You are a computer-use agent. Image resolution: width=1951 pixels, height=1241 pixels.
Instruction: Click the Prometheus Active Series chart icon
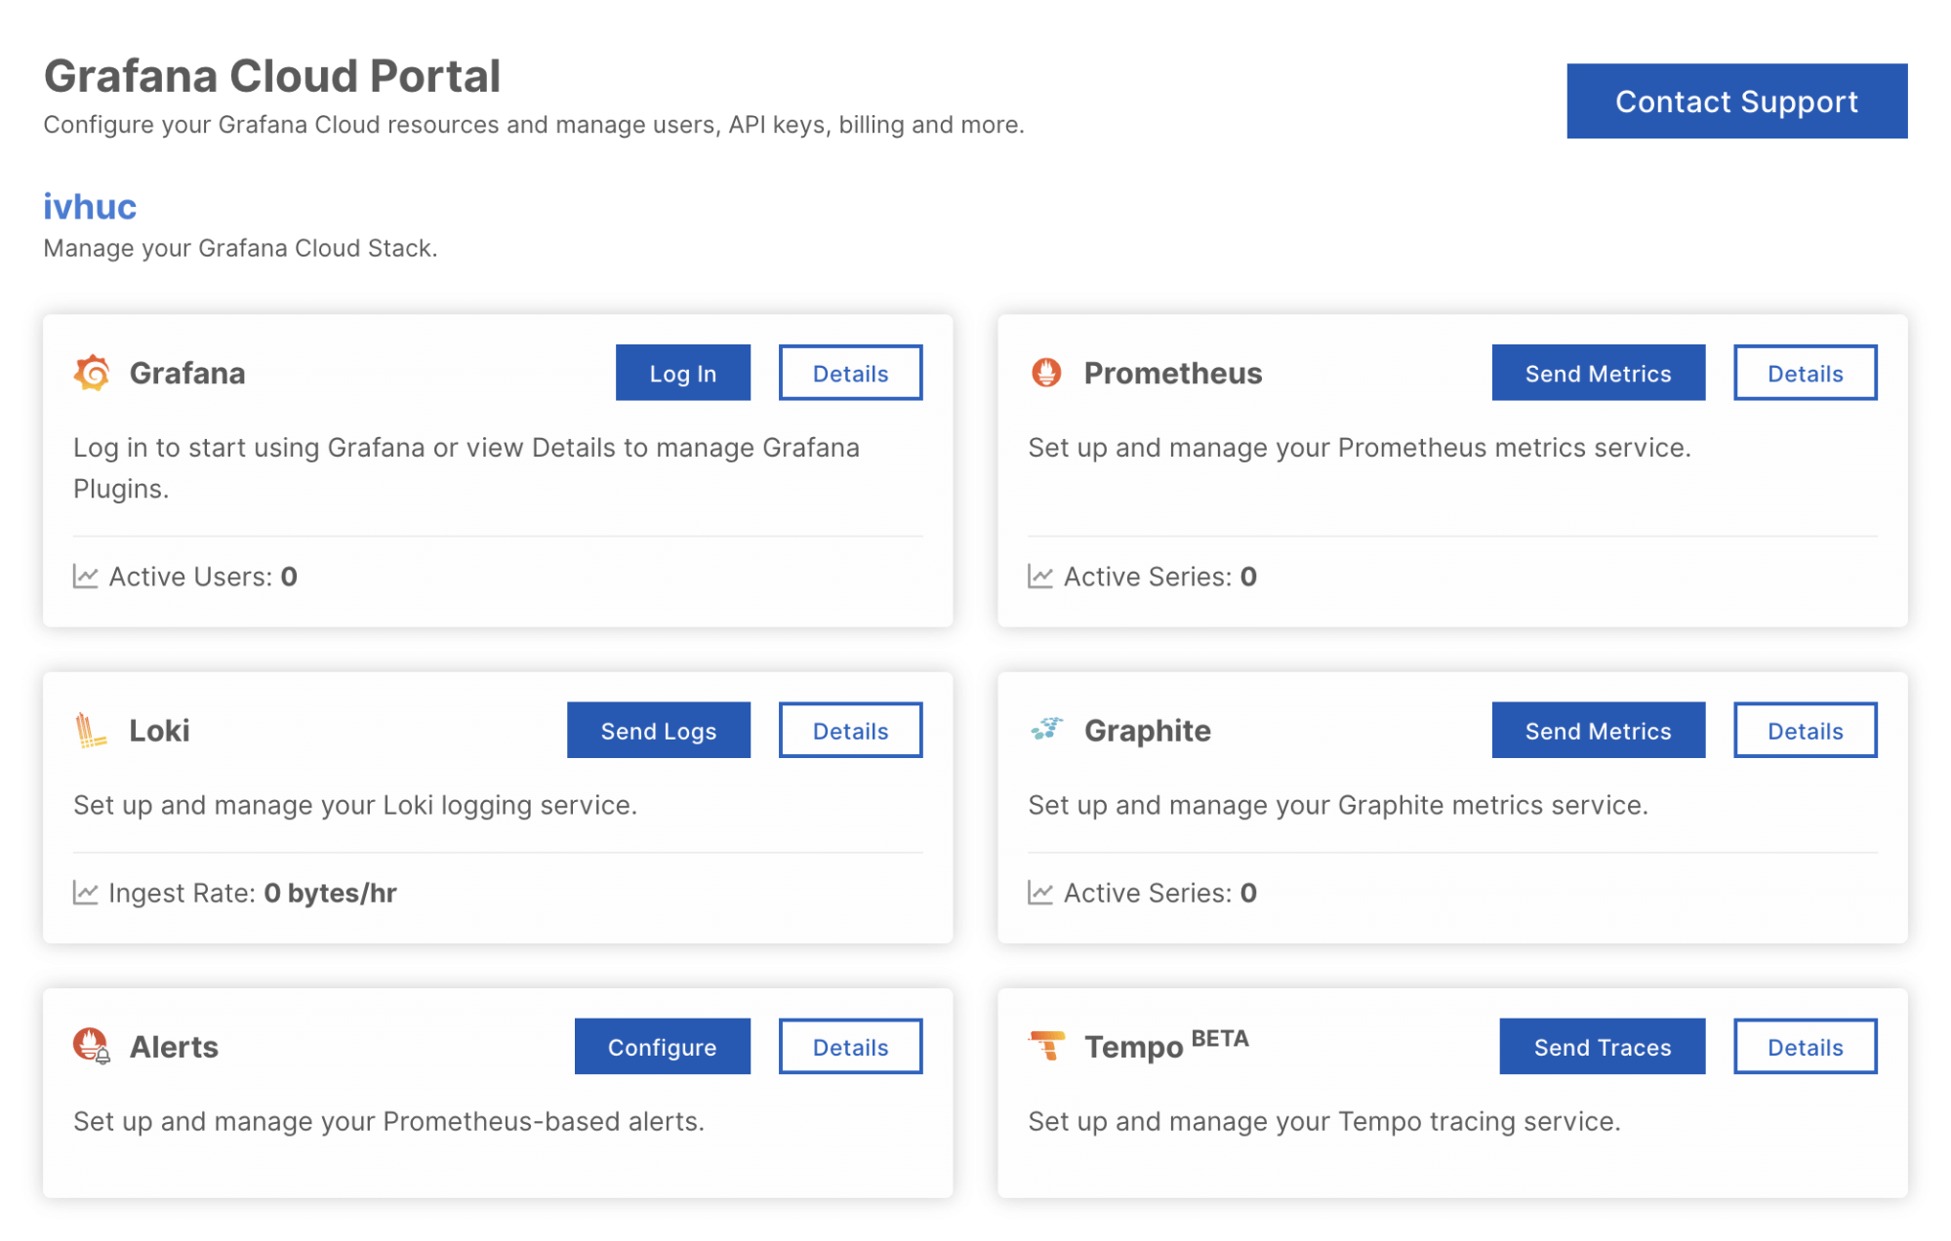pyautogui.click(x=1040, y=577)
